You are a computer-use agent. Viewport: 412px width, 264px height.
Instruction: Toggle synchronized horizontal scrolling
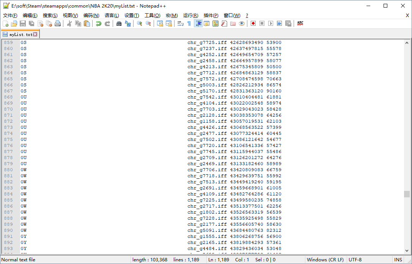pyautogui.click(x=169, y=23)
